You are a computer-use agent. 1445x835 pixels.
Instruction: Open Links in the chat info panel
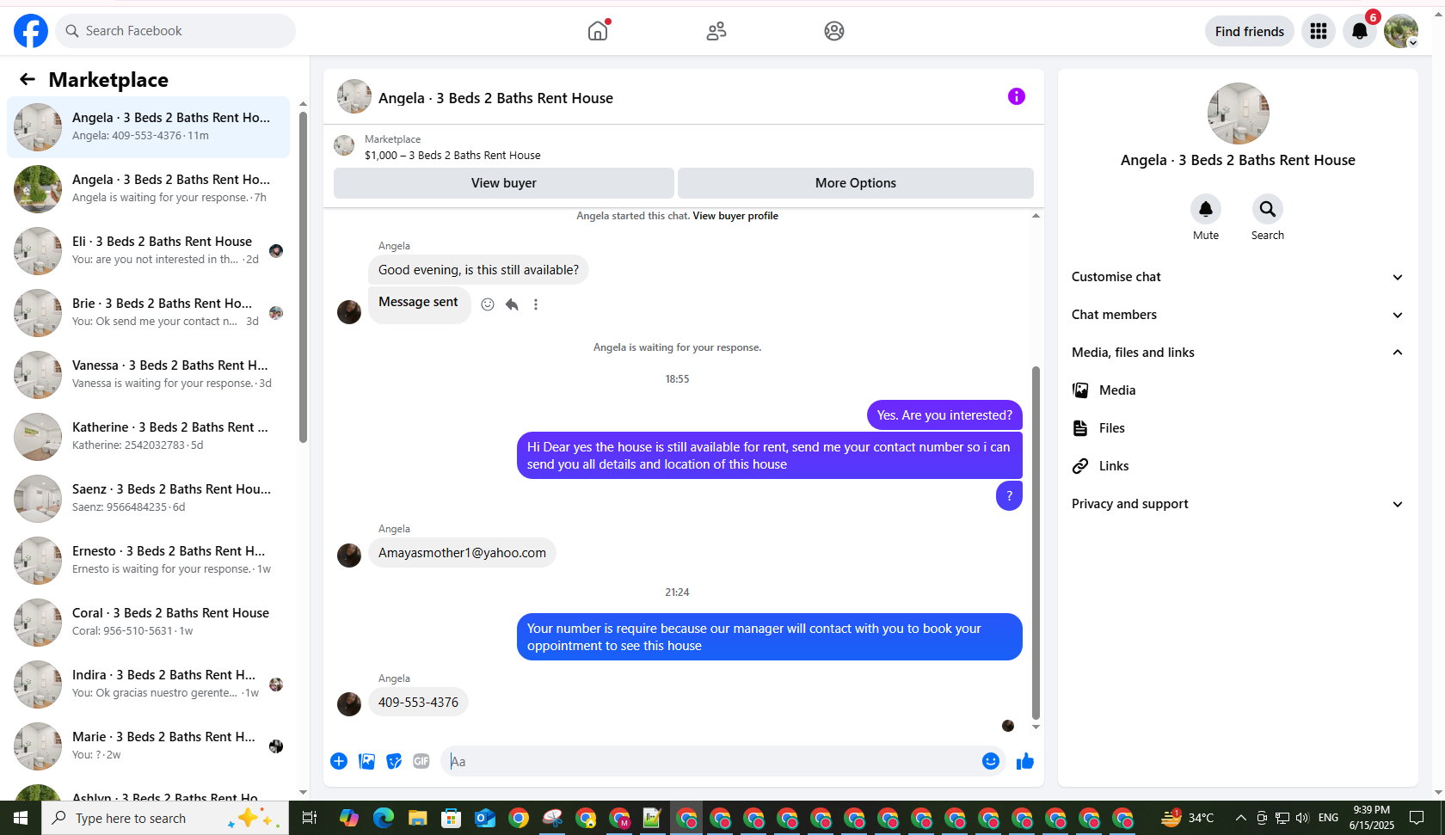click(x=1239, y=466)
